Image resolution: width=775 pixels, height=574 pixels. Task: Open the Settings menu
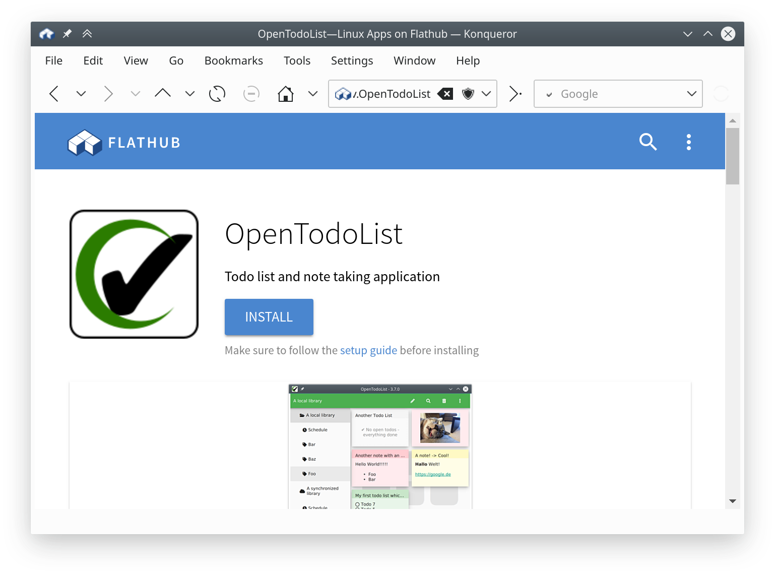point(352,60)
